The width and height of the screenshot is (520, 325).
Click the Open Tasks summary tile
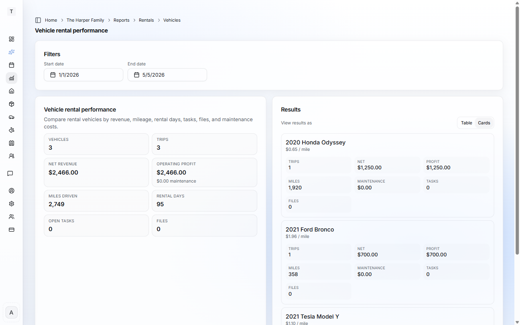point(96,225)
